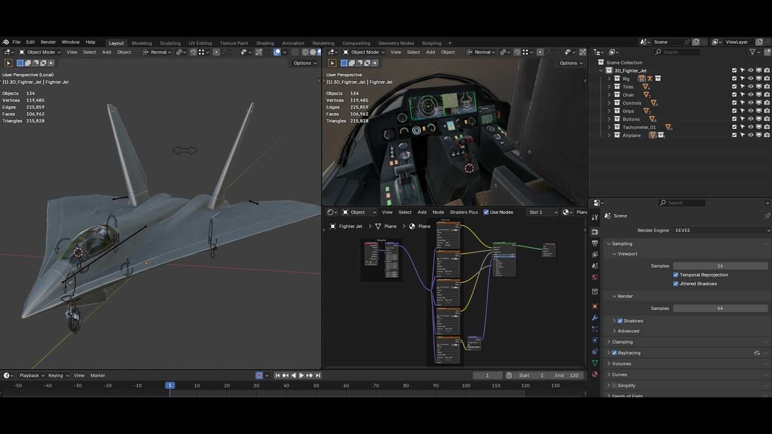The height and width of the screenshot is (434, 772).
Task: Open the Output properties tab icon
Action: [595, 243]
